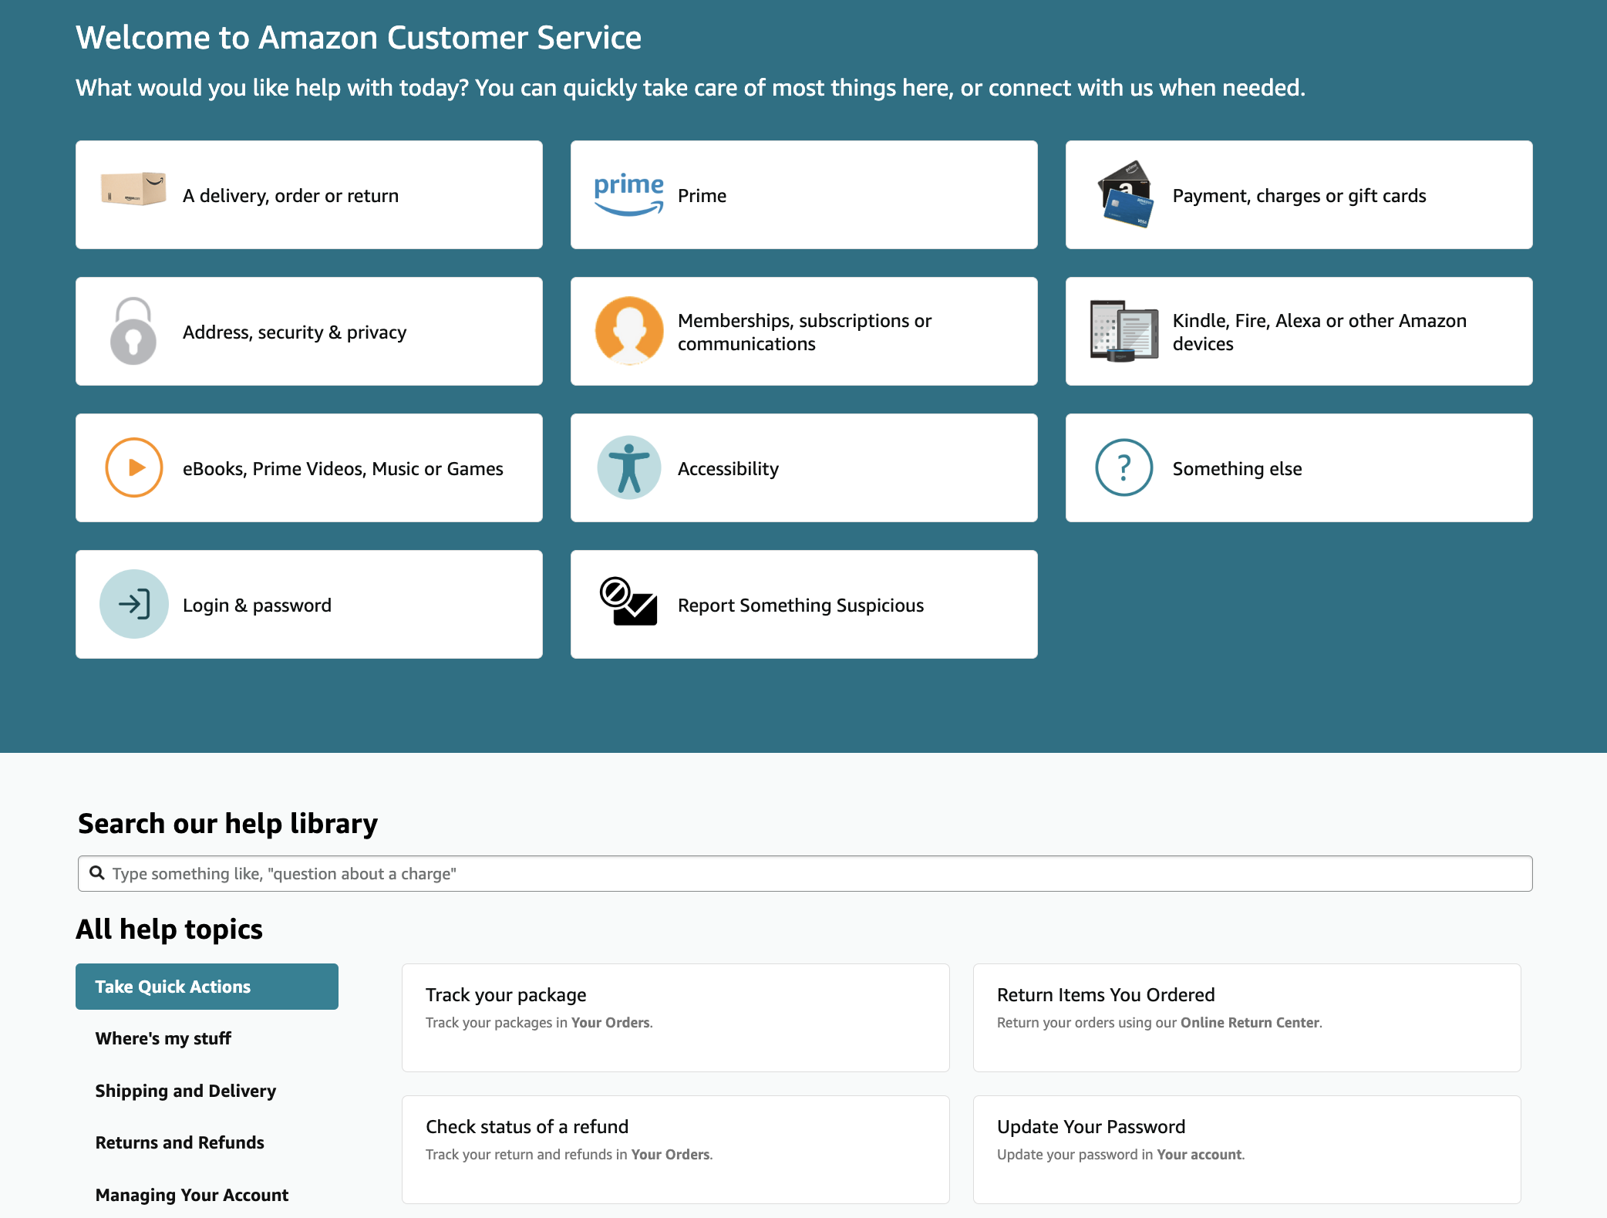
Task: Open 'Return Items You Ordered' quick action
Action: (x=1247, y=1017)
